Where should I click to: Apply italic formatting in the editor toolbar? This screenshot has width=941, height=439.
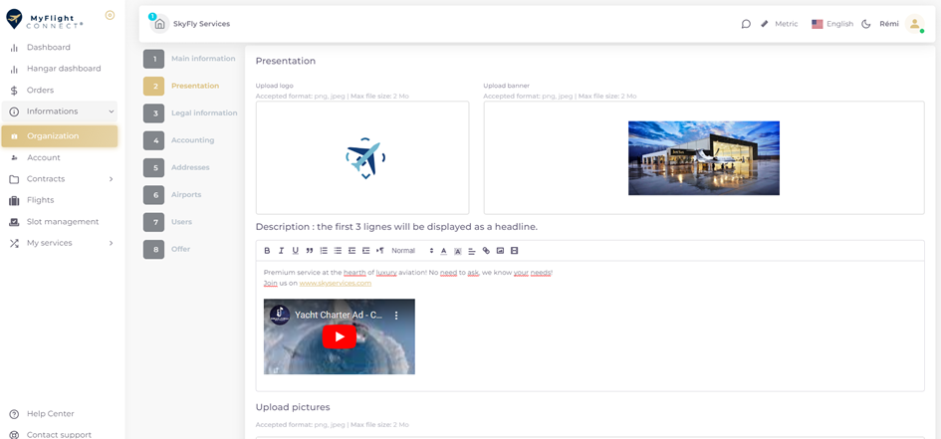click(x=281, y=251)
